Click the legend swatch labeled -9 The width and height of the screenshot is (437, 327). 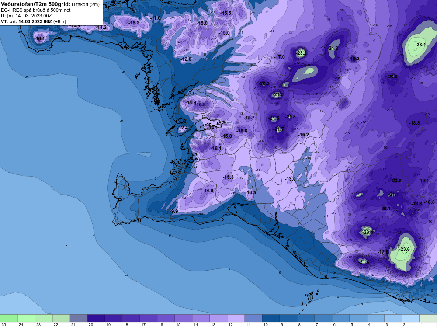[x=288, y=318]
